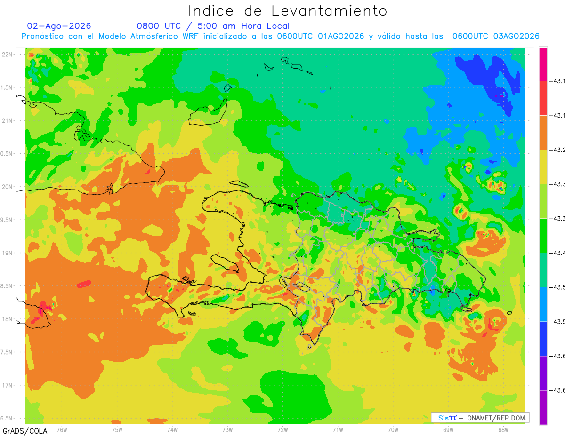Click the 22N latitude label
This screenshot has height=436, width=565.
(x=7, y=54)
